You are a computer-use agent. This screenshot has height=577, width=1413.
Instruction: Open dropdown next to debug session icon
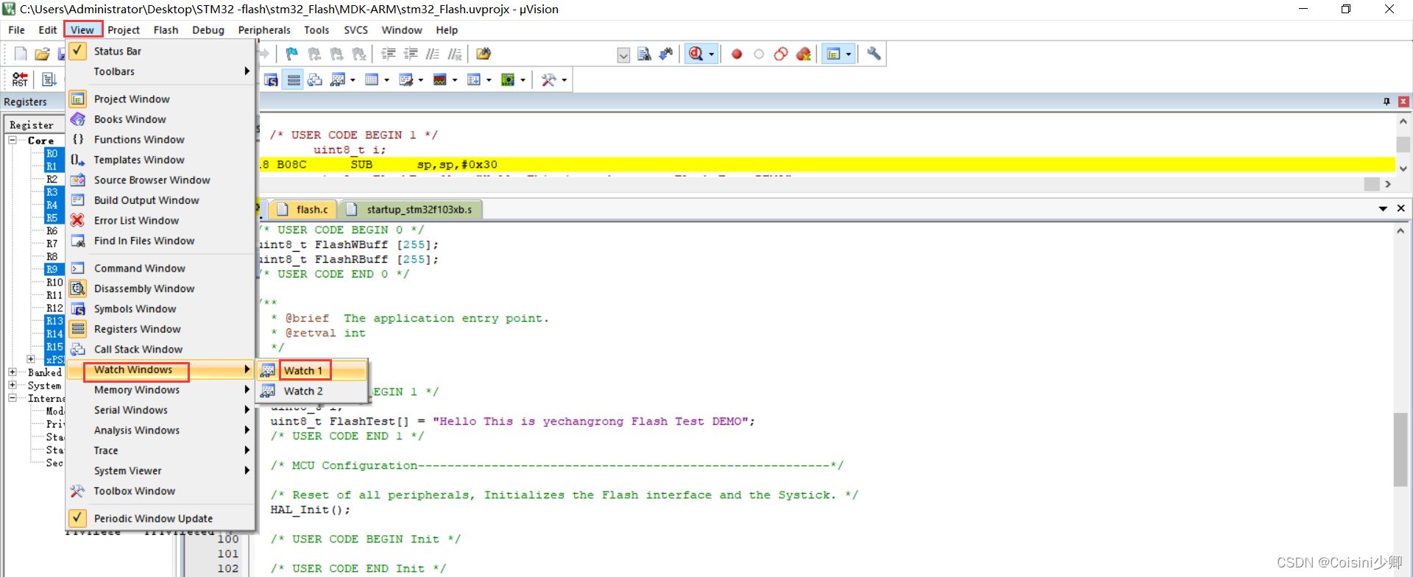coord(711,54)
